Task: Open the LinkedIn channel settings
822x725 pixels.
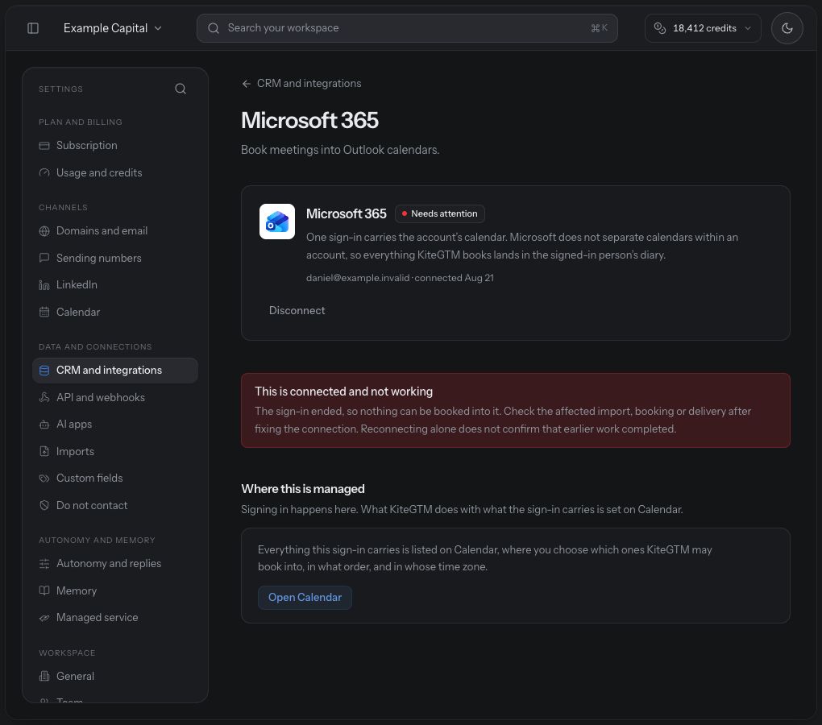Action: (114, 285)
